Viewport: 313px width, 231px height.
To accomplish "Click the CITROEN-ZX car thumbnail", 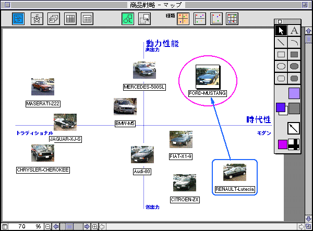I will coord(185,183).
